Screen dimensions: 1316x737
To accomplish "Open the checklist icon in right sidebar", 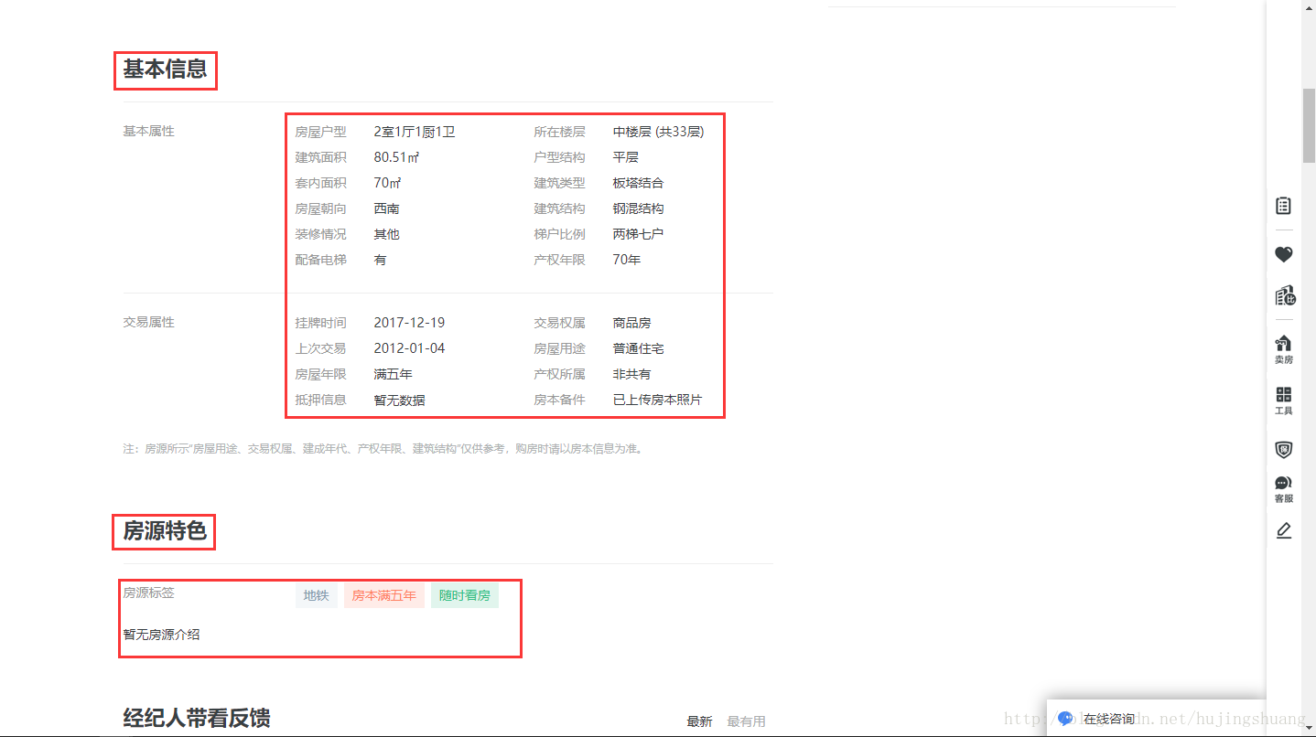I will point(1284,206).
